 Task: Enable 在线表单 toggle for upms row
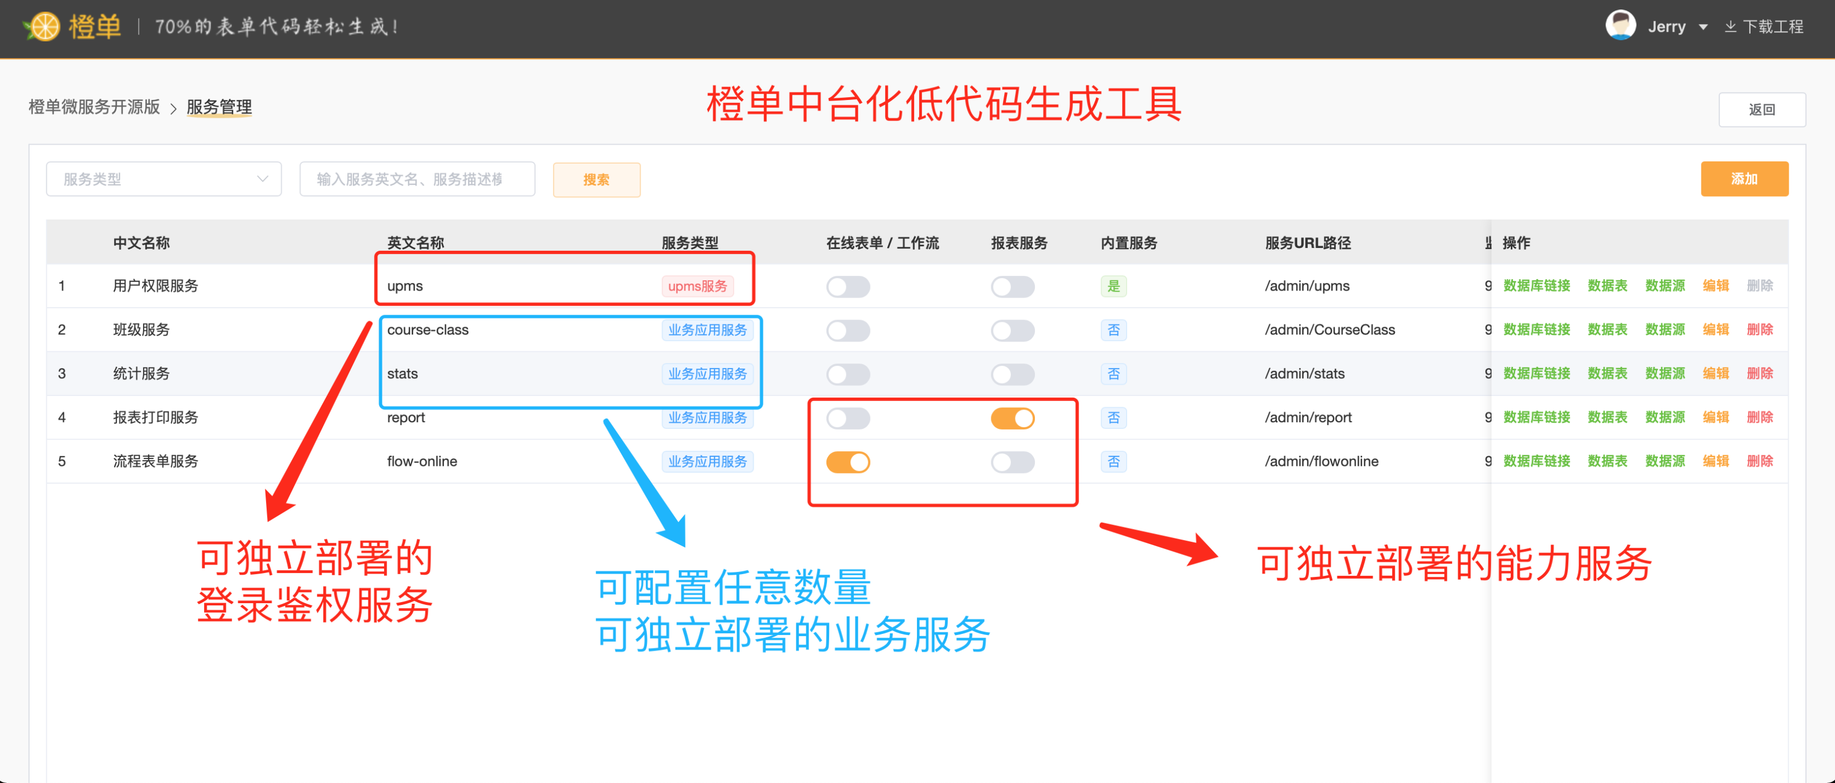(x=848, y=287)
